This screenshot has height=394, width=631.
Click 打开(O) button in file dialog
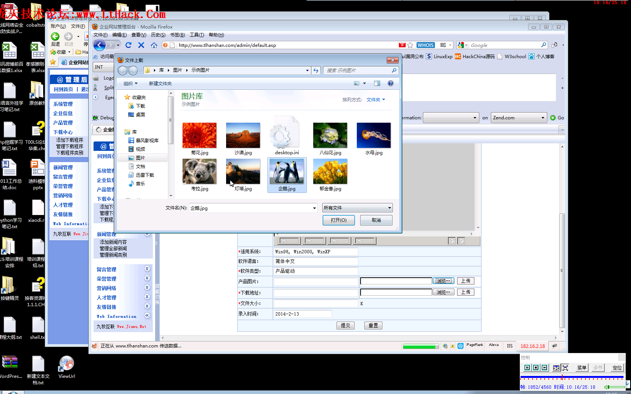click(339, 220)
